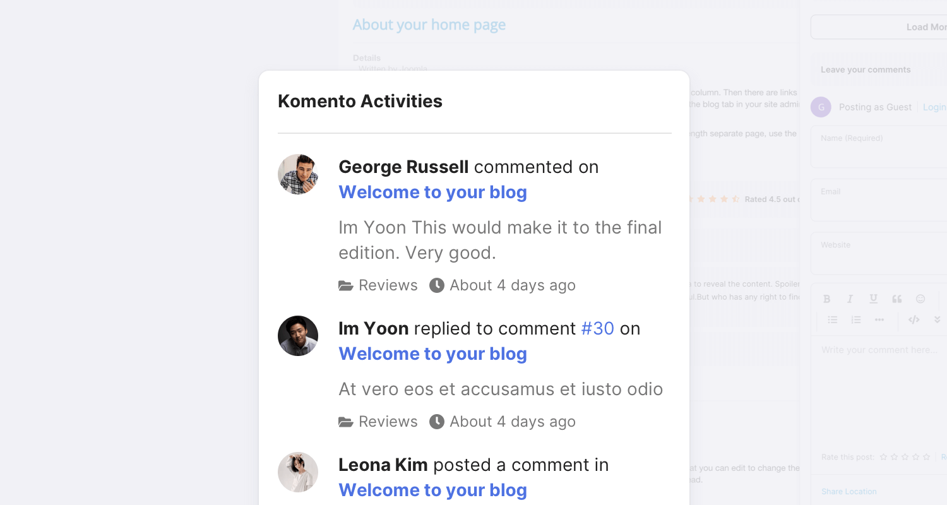The width and height of the screenshot is (947, 505).
Task: Click the Reviews folder icon on George Russell's activity
Action: pos(345,285)
